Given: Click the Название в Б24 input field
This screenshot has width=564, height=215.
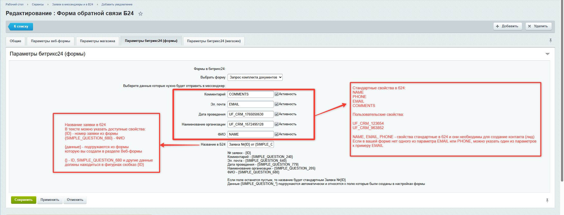Looking at the screenshot, I should pyautogui.click(x=250, y=145).
